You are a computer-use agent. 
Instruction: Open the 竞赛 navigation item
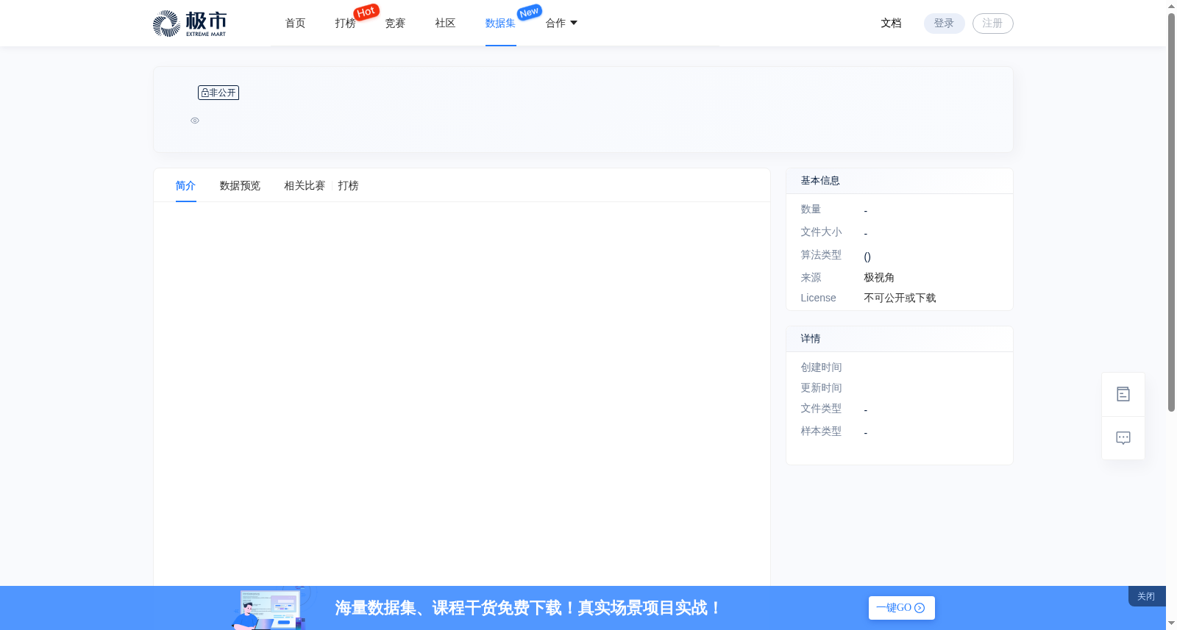click(396, 24)
